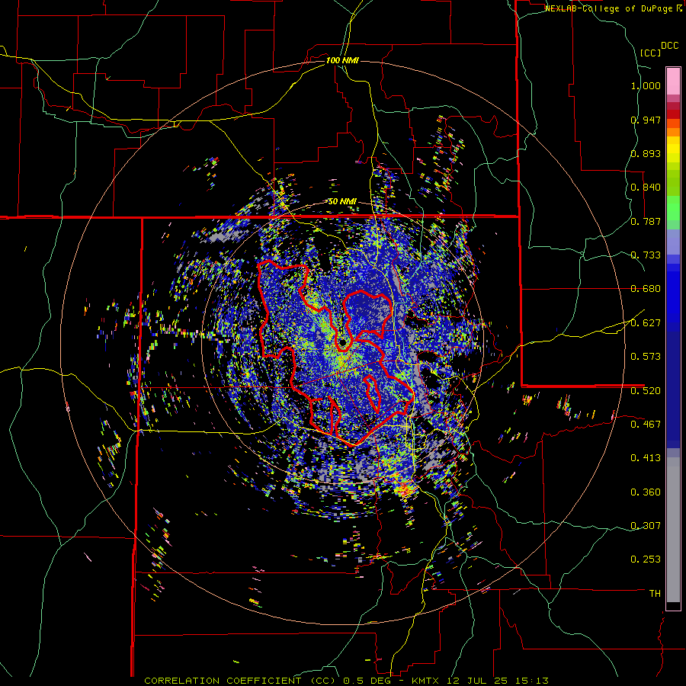Click the TH threshold label on the scale
This screenshot has height=686, width=686.
click(655, 594)
